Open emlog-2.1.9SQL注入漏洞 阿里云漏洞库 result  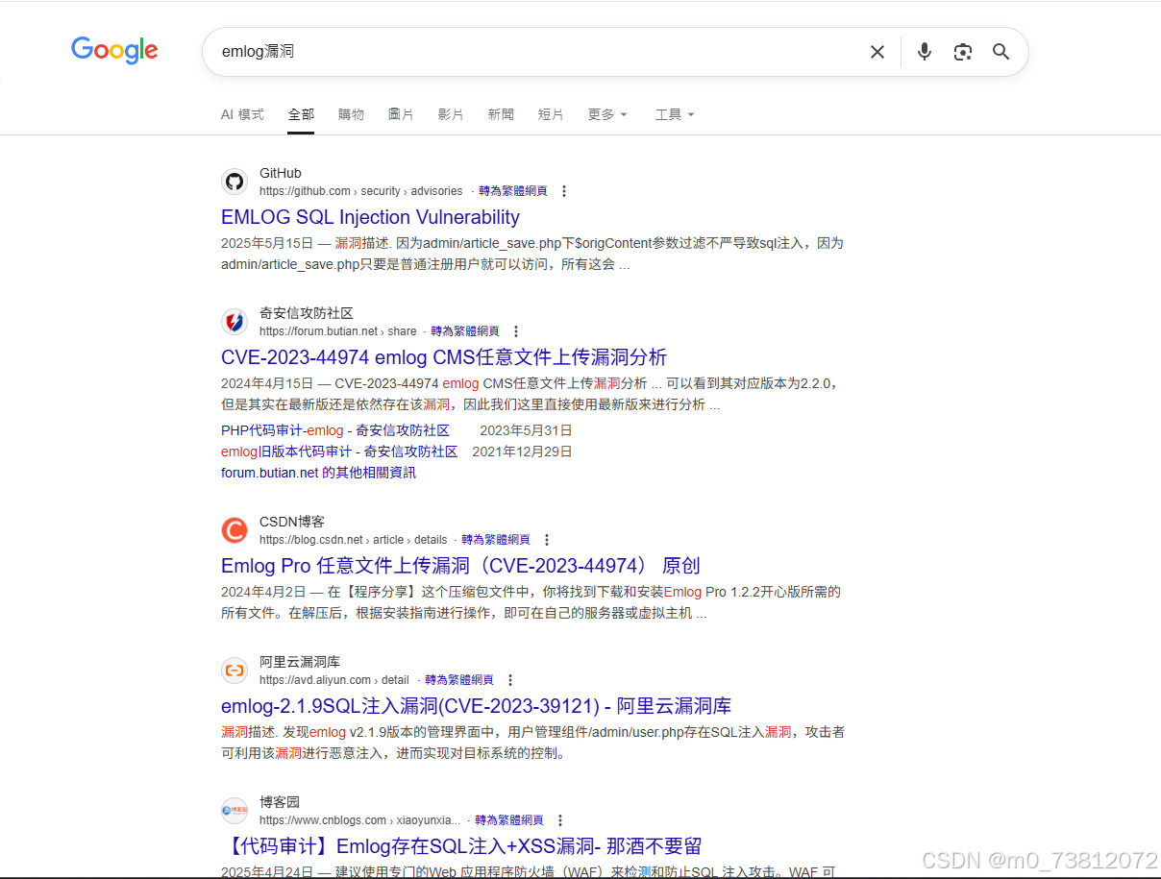tap(476, 706)
